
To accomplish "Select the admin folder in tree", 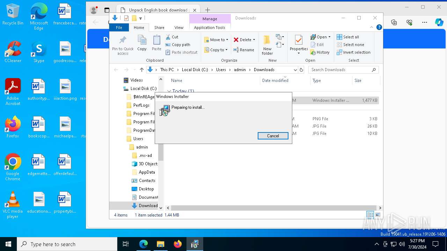I will coord(142,147).
